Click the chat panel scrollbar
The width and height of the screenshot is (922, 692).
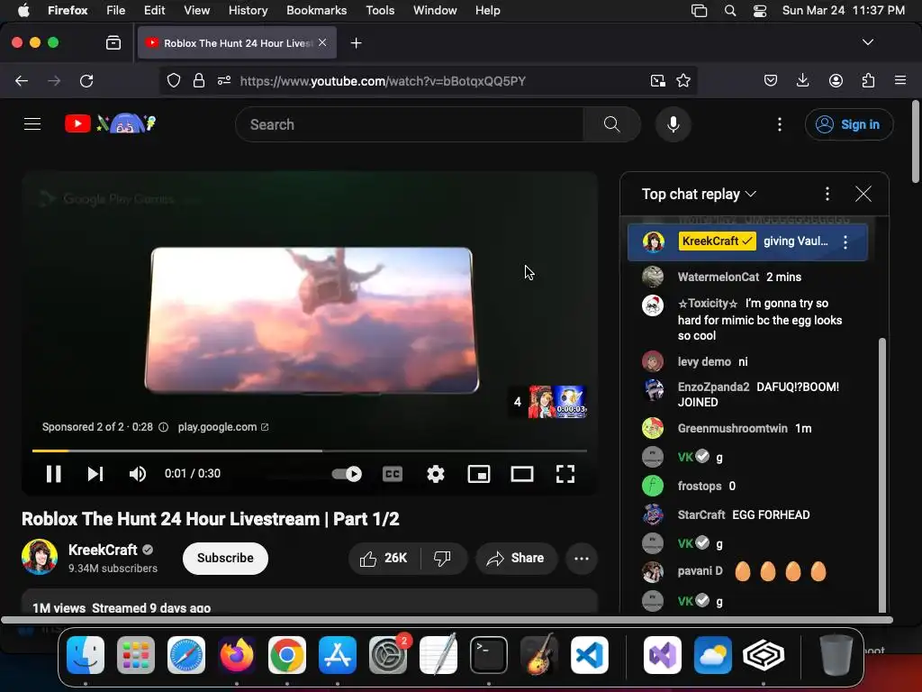[882, 476]
